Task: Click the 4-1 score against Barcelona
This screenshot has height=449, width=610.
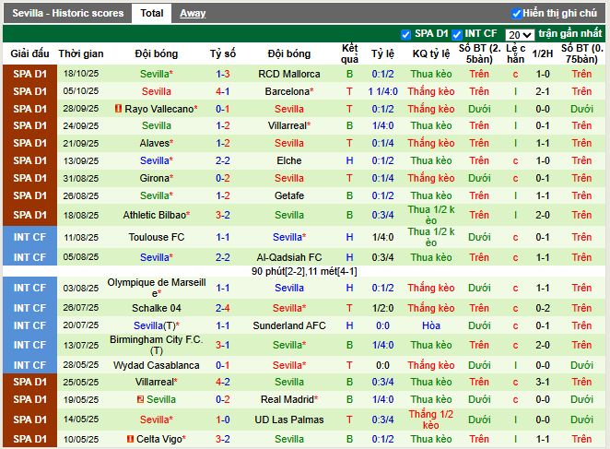Action: [x=223, y=91]
